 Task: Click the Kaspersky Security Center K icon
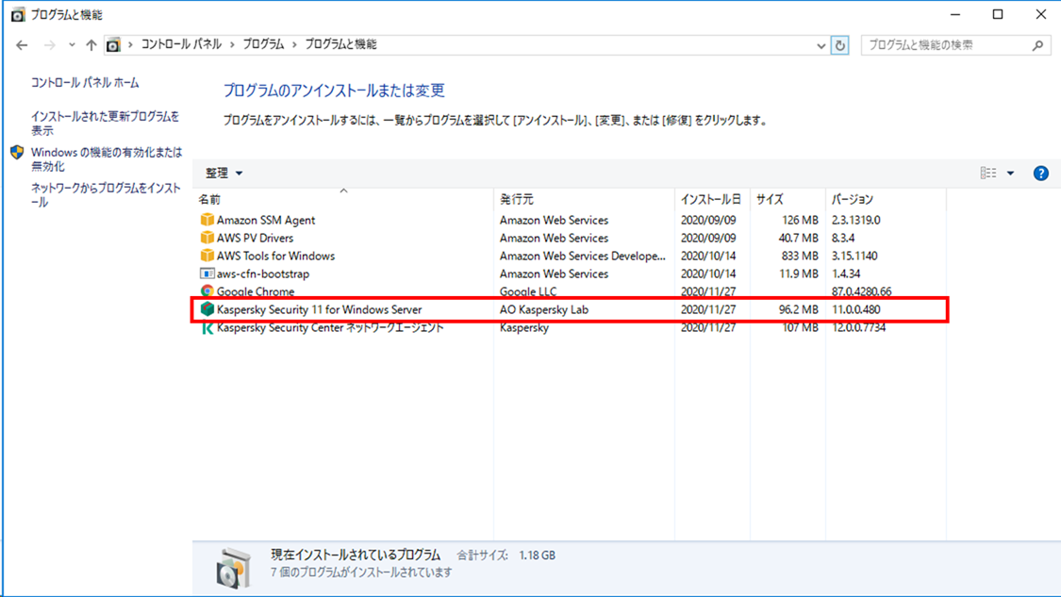click(207, 327)
